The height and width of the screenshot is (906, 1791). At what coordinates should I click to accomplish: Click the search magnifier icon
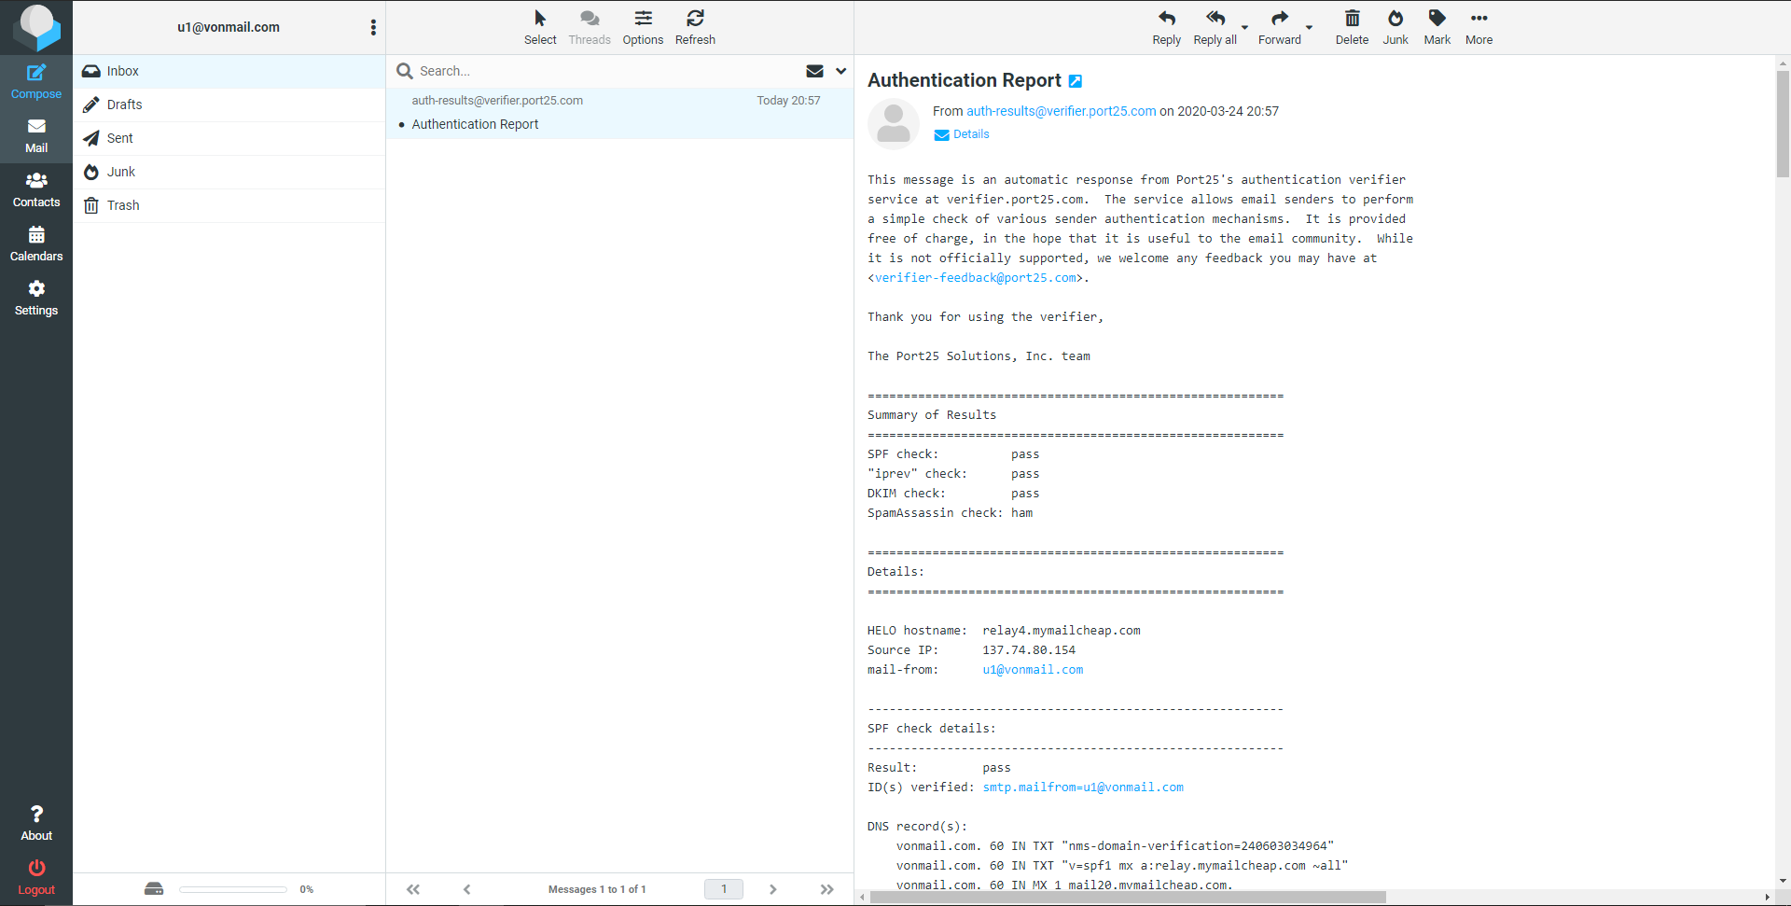[405, 71]
